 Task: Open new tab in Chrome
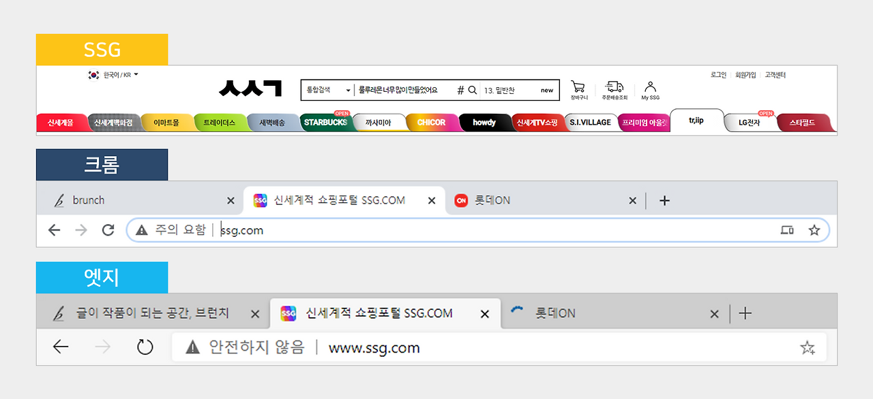665,200
